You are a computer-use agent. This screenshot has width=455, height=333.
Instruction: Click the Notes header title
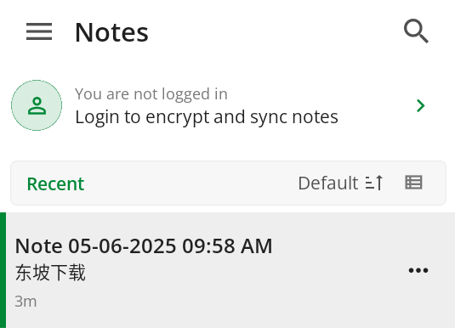pyautogui.click(x=111, y=32)
